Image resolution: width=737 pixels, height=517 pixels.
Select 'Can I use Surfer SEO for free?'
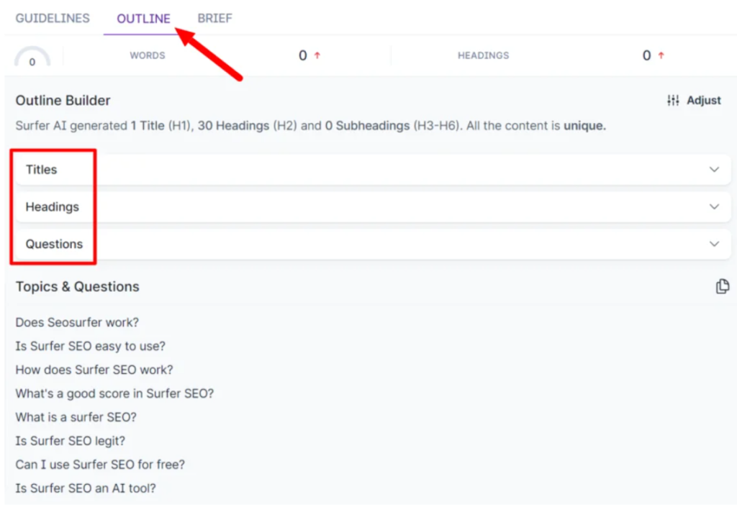[100, 465]
